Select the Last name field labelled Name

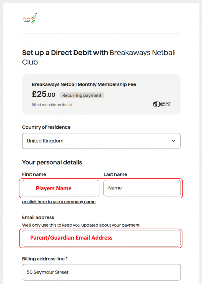[142, 188]
